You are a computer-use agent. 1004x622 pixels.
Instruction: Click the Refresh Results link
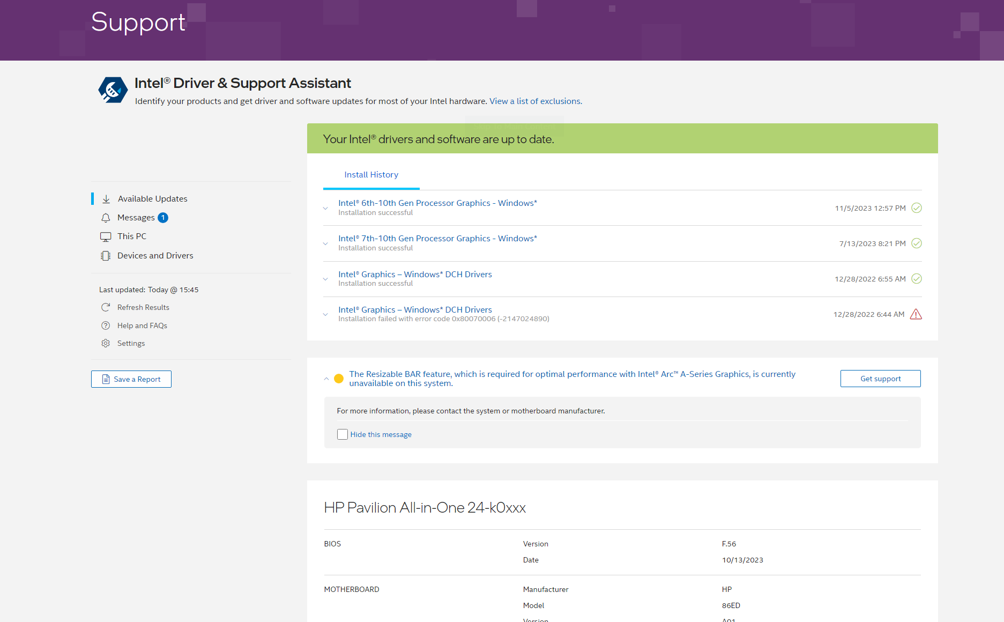point(143,307)
